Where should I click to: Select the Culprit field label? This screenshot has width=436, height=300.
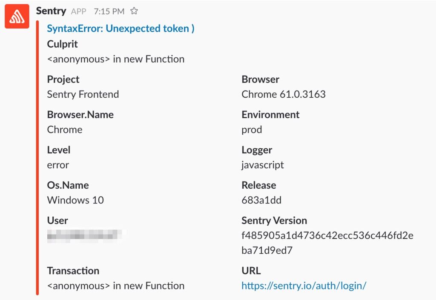coord(62,44)
